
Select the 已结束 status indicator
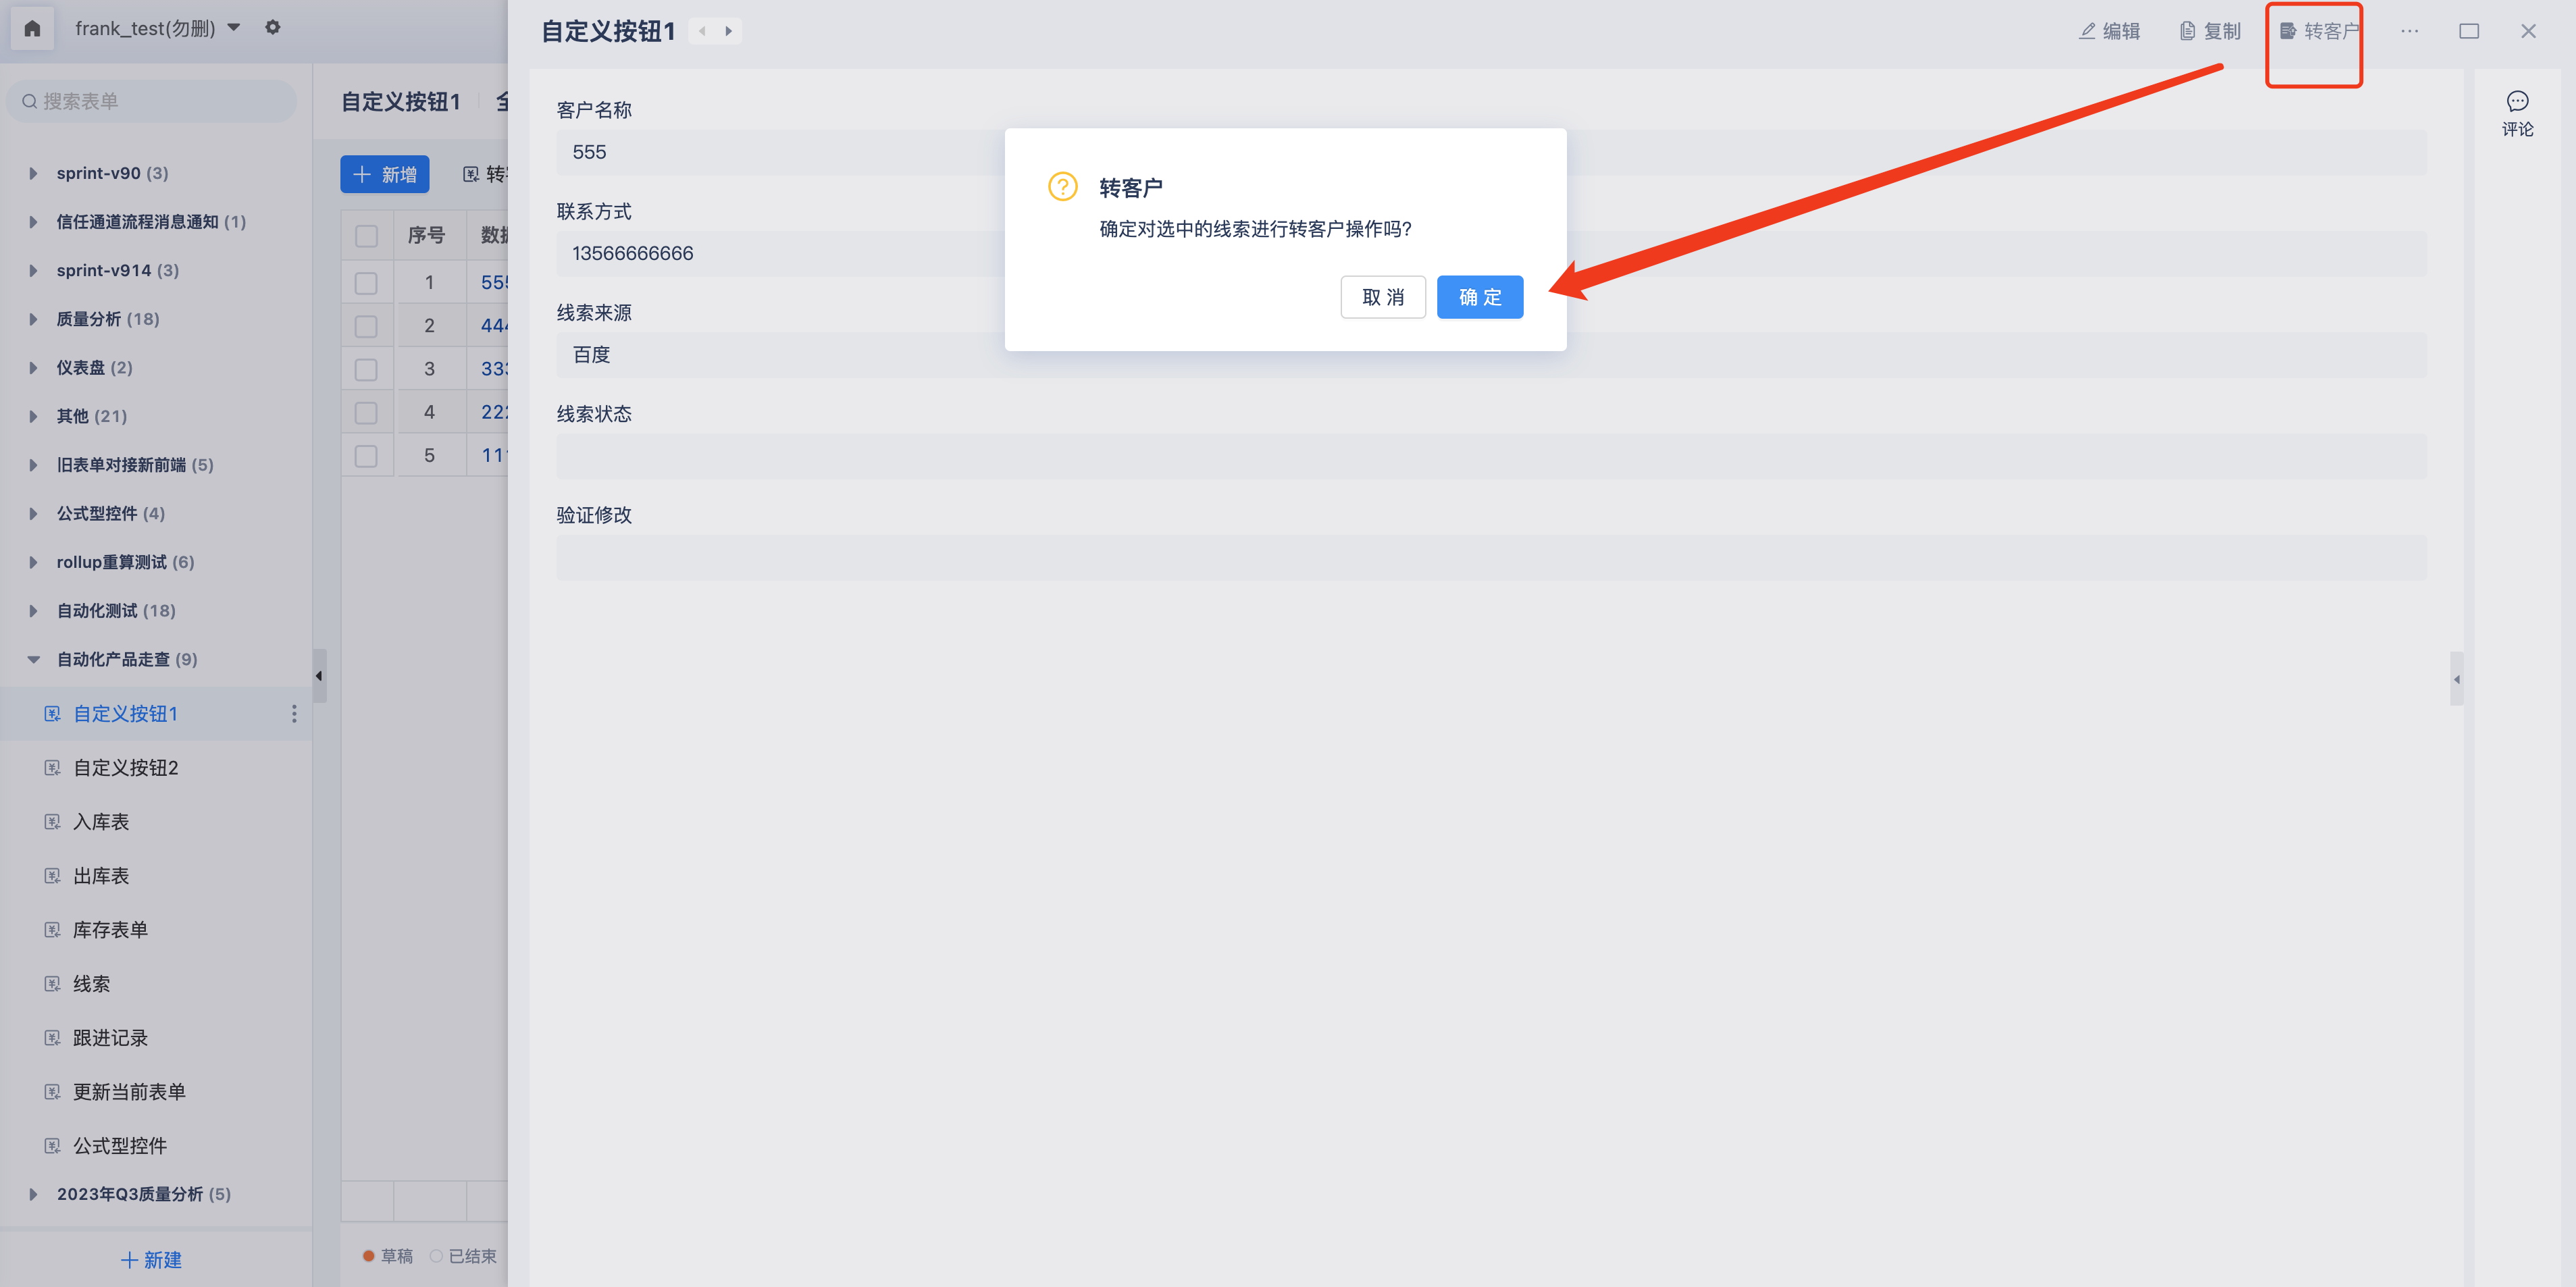pos(463,1256)
